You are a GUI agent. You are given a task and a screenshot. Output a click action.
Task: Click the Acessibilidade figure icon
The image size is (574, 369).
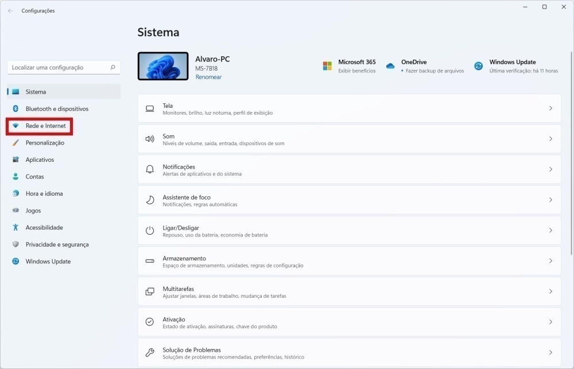tap(15, 227)
